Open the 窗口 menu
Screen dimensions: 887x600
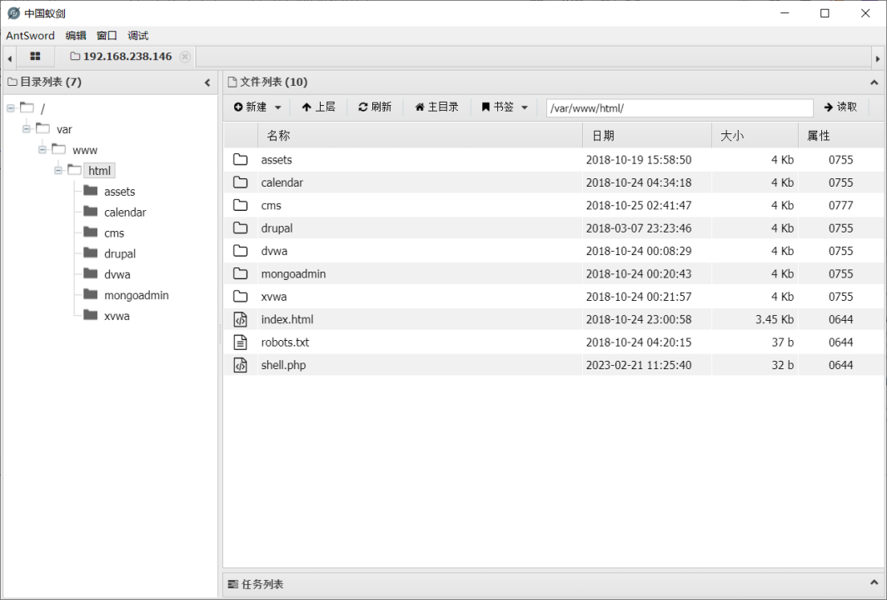pyautogui.click(x=107, y=36)
